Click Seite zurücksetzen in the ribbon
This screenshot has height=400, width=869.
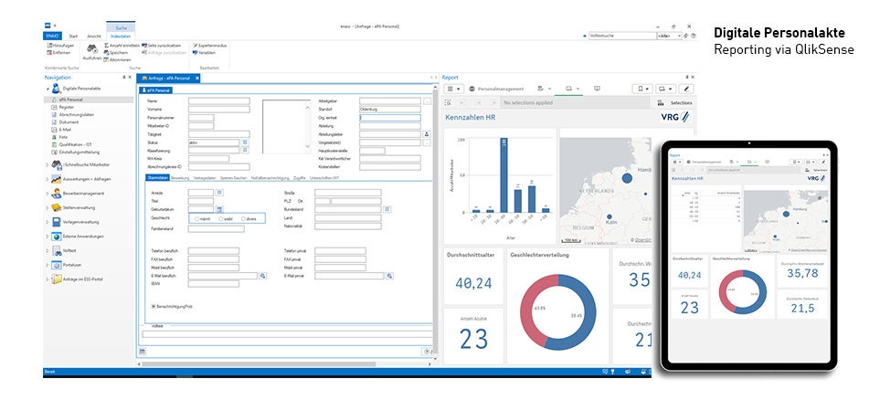coord(166,45)
